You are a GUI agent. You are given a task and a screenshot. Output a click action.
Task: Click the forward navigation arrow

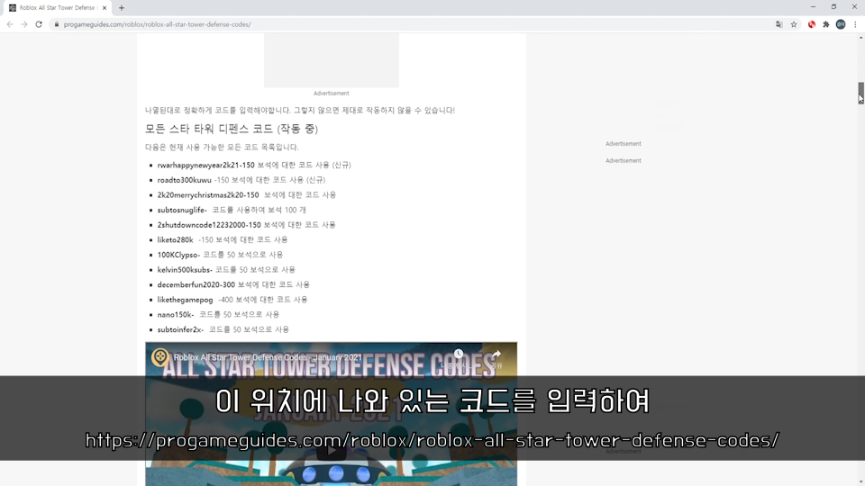tap(23, 24)
